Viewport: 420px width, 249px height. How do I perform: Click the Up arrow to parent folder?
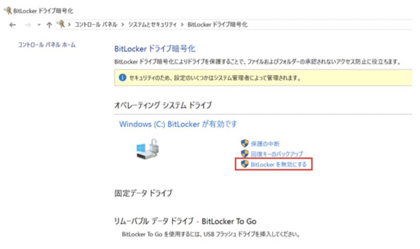(49, 25)
